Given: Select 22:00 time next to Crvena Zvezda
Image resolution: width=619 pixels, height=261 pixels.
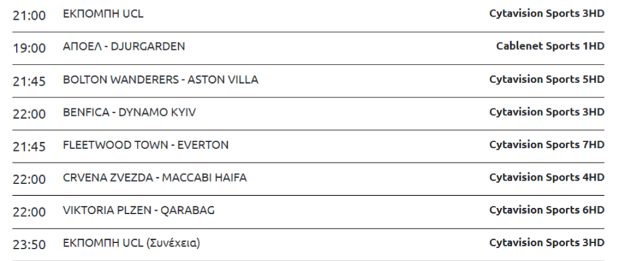Looking at the screenshot, I should point(29,179).
